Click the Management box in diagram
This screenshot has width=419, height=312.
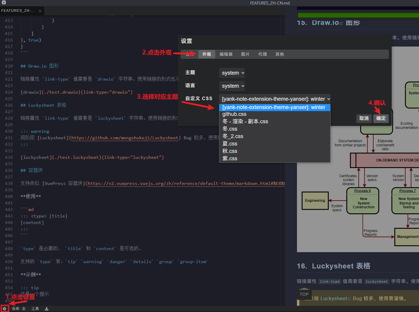407,237
